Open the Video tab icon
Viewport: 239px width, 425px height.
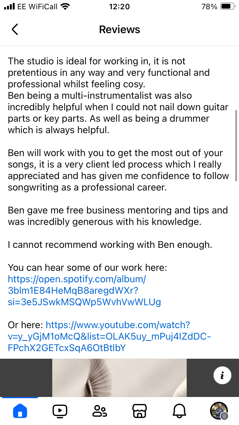tap(60, 411)
